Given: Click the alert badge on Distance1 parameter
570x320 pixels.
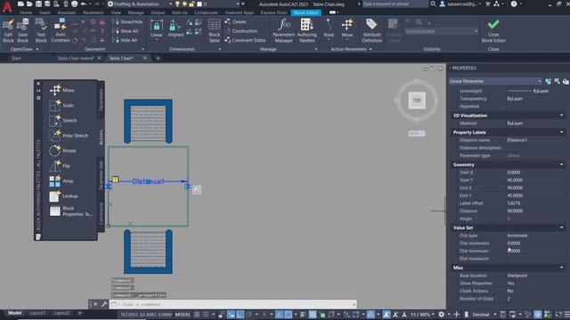Looking at the screenshot, I should click(115, 180).
